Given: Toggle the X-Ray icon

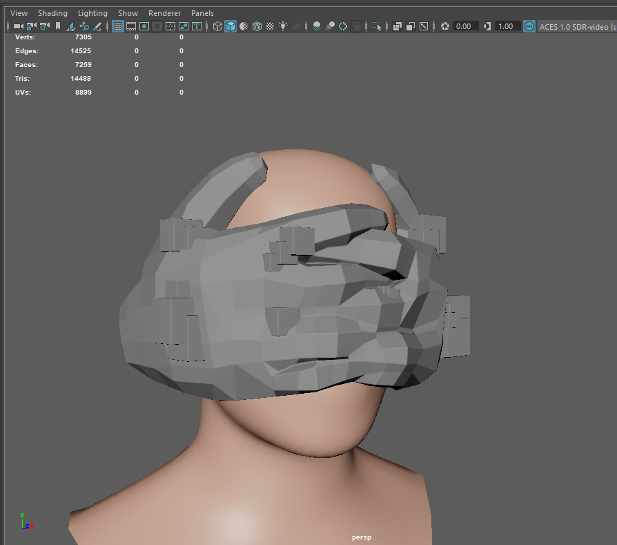Looking at the screenshot, I should pos(397,26).
